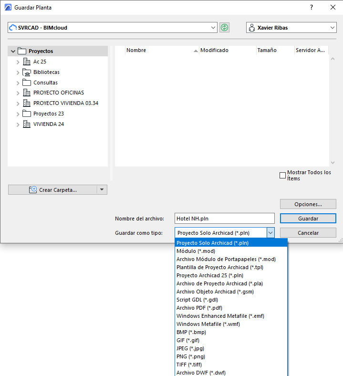Select Módulo (*.mod) file type
The height and width of the screenshot is (376, 343).
[x=231, y=251]
